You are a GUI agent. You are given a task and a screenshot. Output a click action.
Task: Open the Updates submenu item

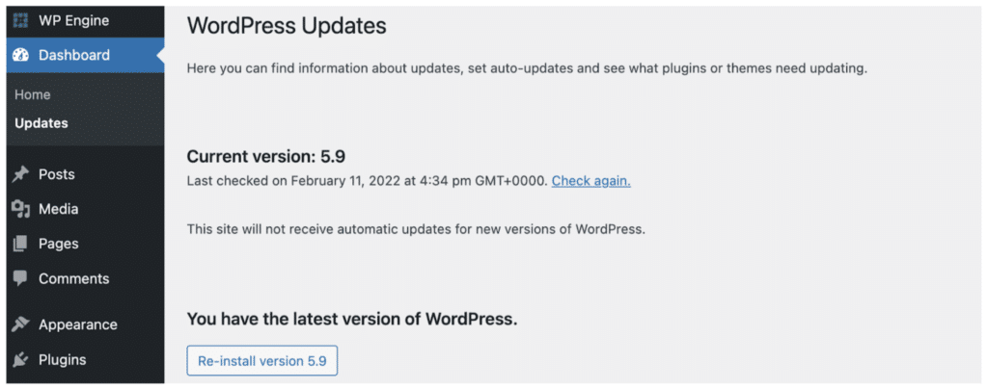click(41, 123)
